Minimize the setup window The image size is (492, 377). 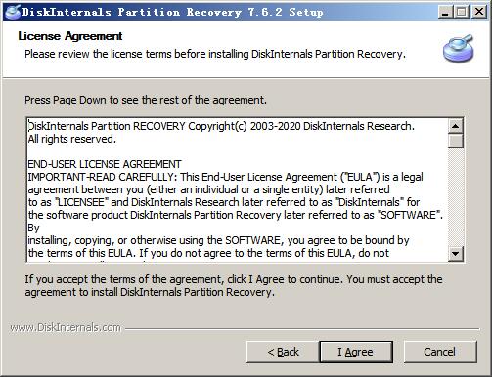click(445, 13)
